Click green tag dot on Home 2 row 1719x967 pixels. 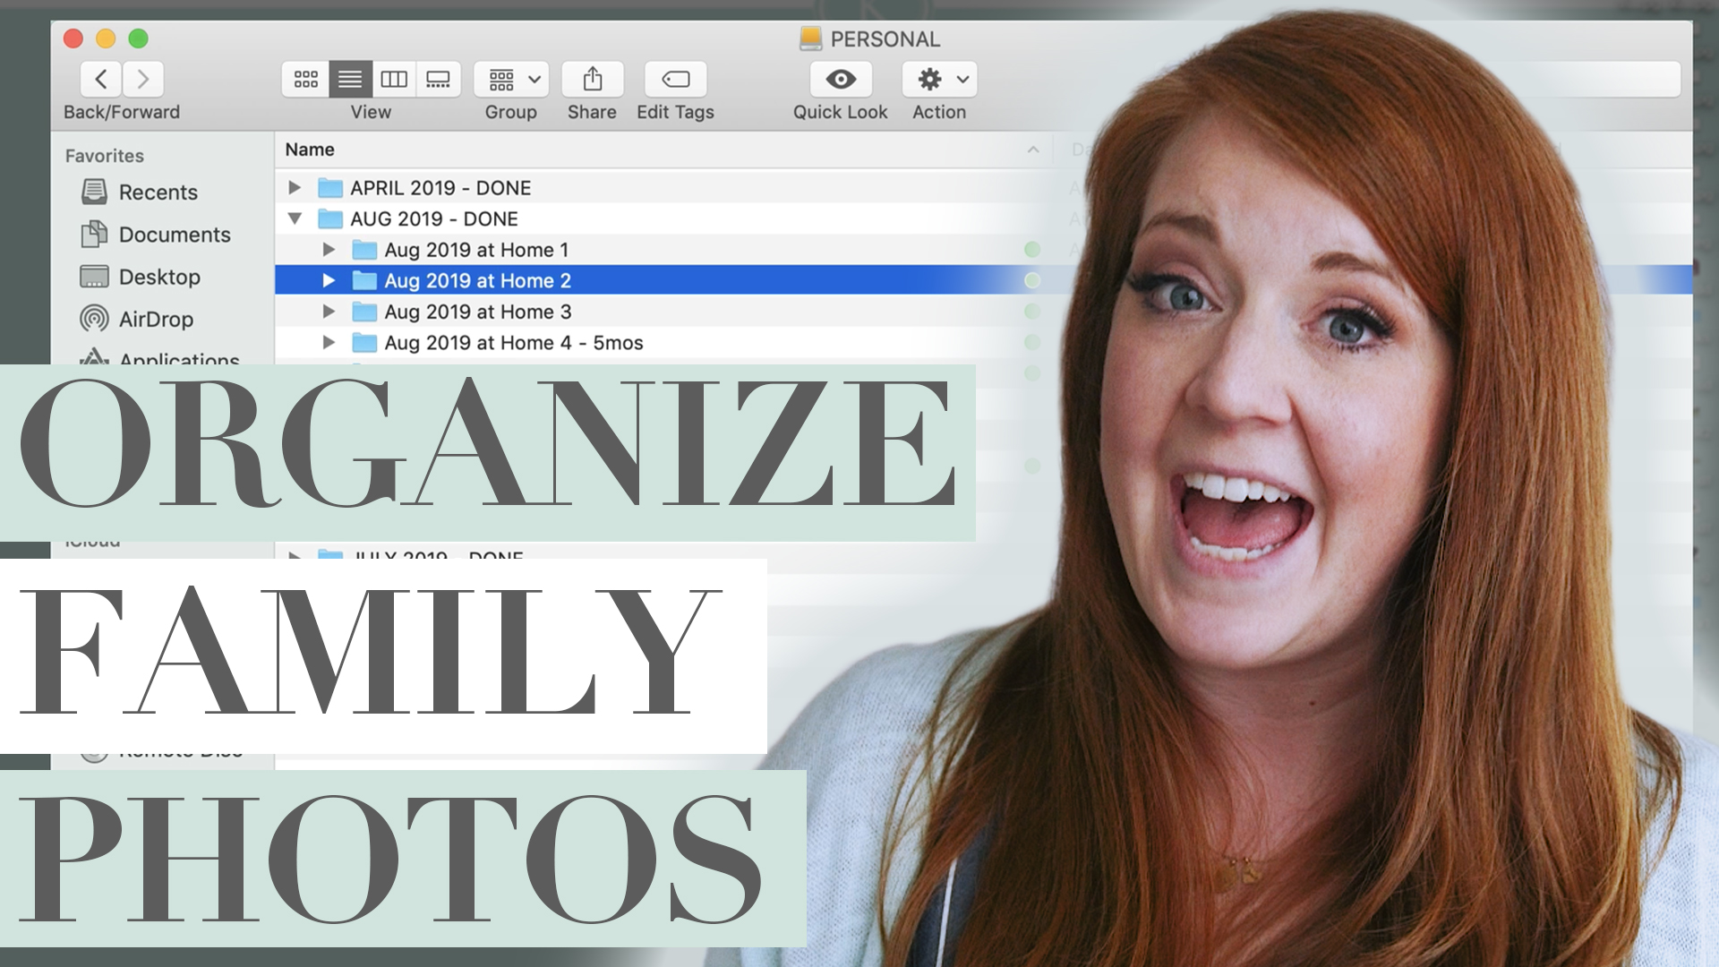[1032, 280]
